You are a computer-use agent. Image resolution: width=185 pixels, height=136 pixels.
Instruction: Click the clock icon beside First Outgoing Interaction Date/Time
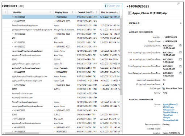click(x=180, y=66)
